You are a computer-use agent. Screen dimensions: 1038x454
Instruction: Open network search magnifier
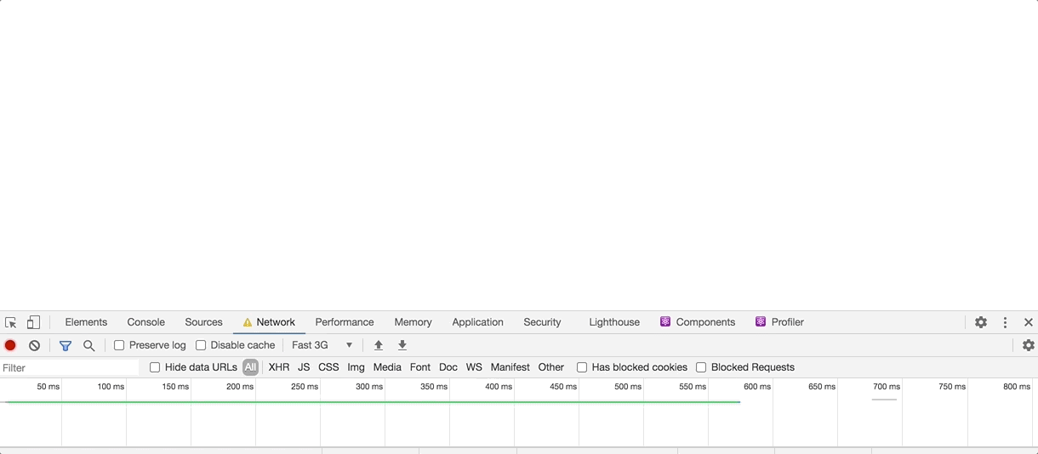(x=88, y=345)
